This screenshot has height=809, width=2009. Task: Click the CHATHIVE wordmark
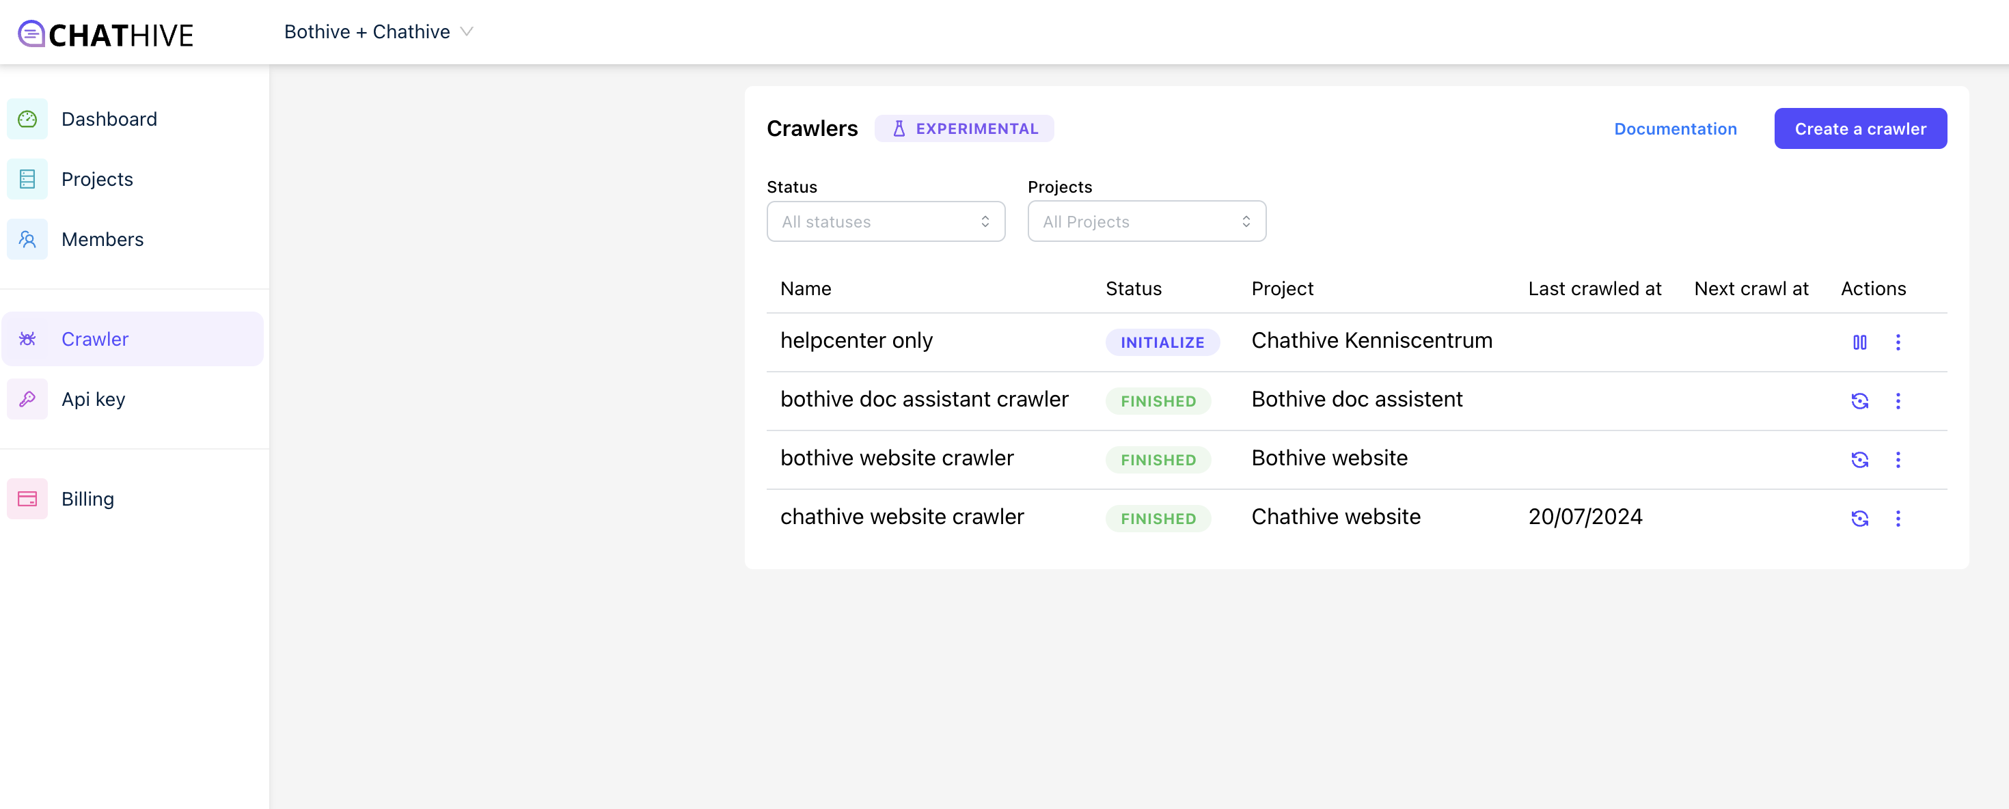point(121,35)
